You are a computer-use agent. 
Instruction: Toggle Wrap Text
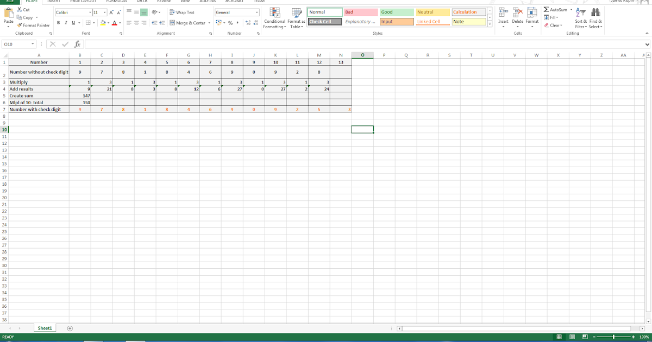click(182, 12)
